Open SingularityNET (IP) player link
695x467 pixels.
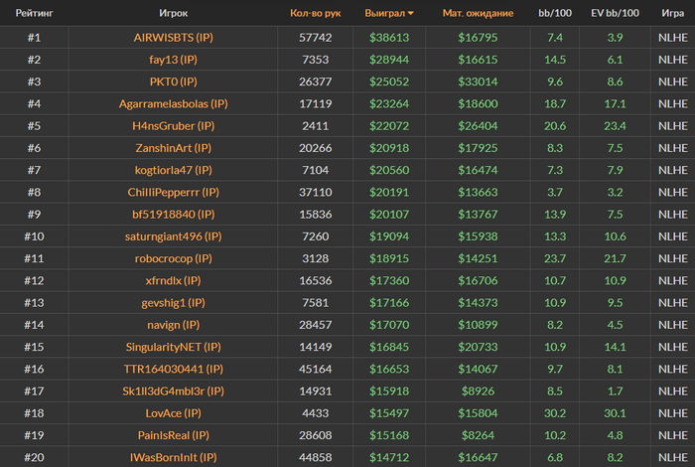click(174, 347)
